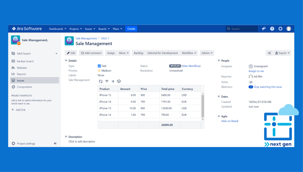Click the Unassigned avatar icon

point(251,66)
